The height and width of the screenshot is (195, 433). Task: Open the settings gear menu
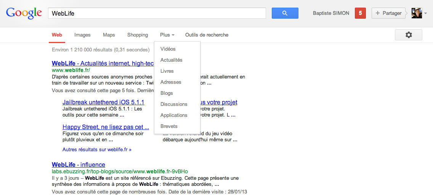point(409,35)
